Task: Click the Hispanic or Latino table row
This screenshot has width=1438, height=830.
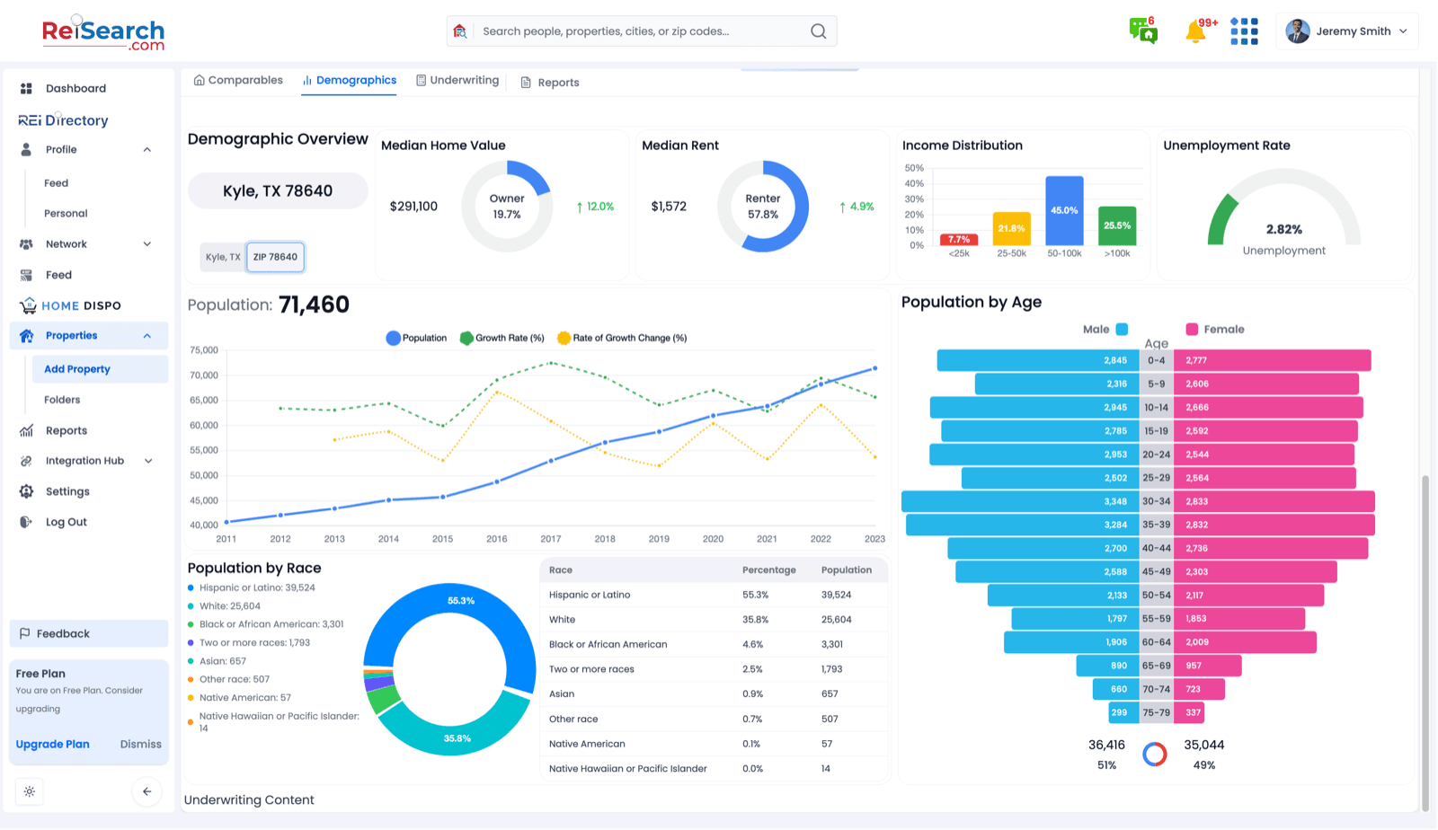Action: (714, 595)
